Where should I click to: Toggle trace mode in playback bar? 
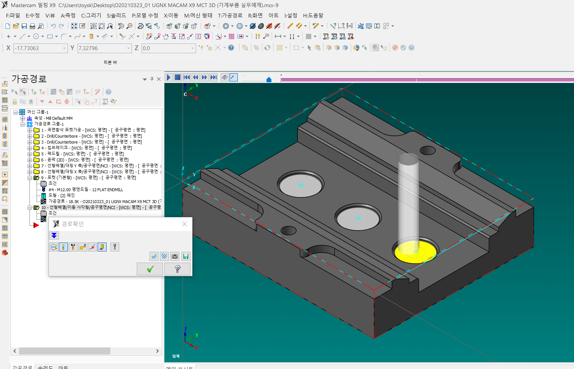(224, 77)
